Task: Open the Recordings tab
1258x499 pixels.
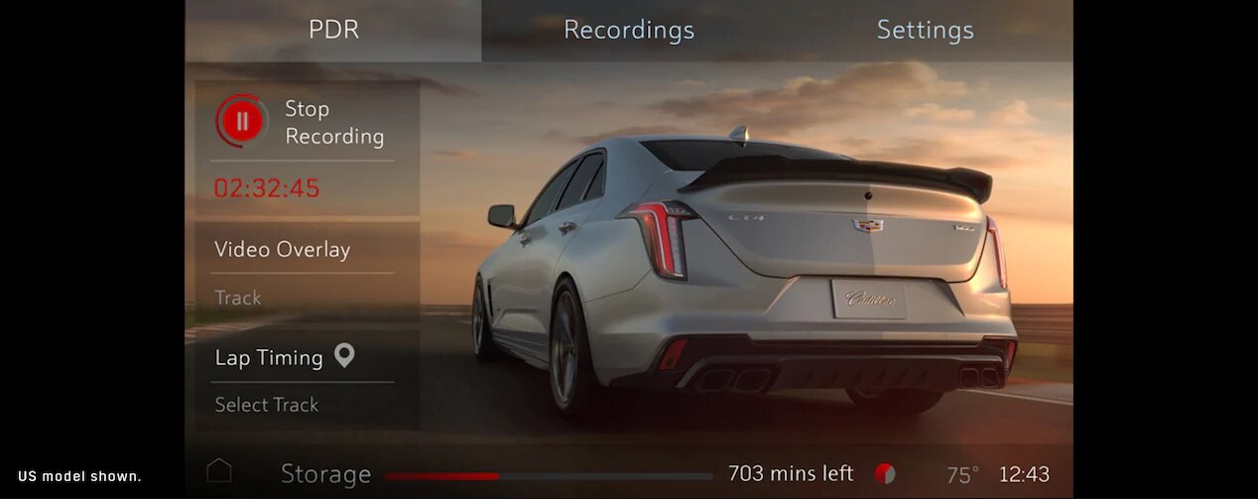Action: pos(629,30)
